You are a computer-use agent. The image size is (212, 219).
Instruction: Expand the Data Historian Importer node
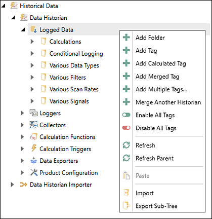pos(12,185)
